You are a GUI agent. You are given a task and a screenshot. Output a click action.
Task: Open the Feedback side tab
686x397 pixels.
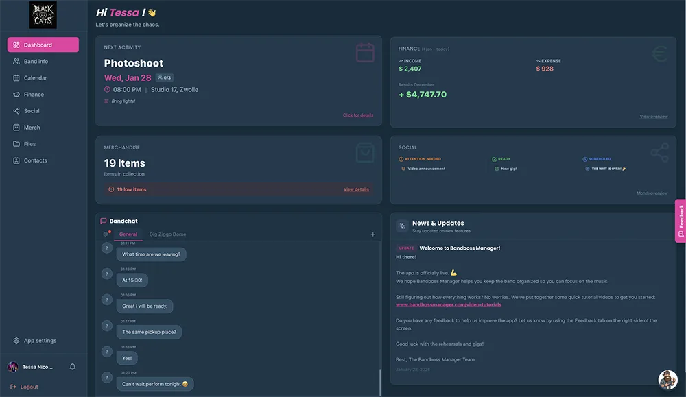(x=681, y=221)
